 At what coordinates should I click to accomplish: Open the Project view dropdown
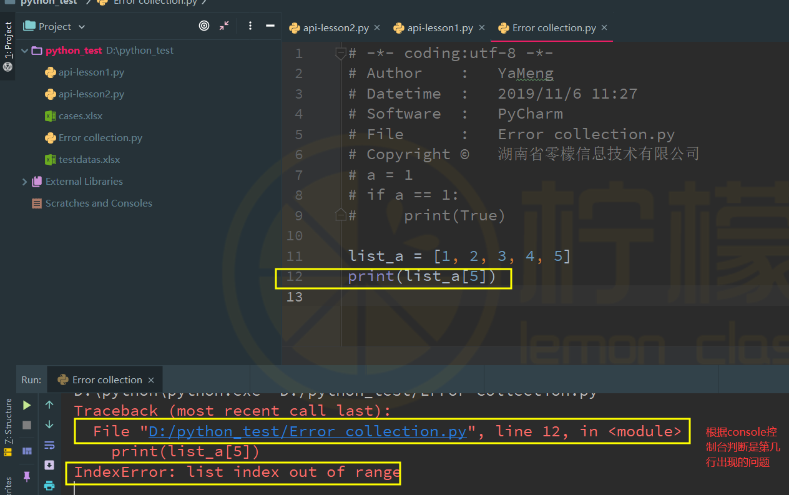(x=82, y=27)
